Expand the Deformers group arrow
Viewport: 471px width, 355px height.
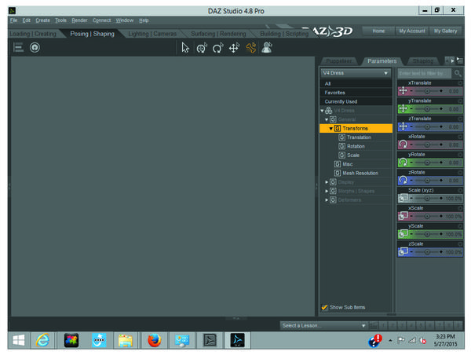pyautogui.click(x=327, y=200)
